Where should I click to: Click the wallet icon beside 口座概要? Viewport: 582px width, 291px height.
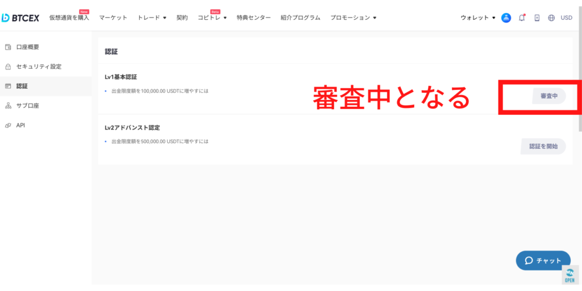coord(8,47)
